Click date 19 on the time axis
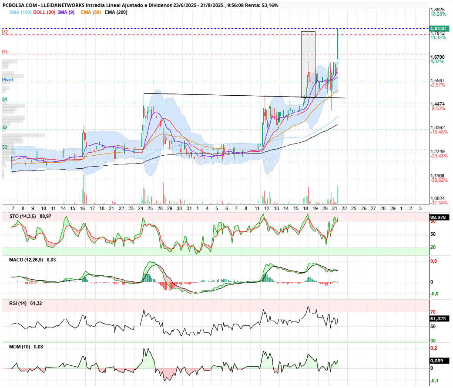 (315, 208)
